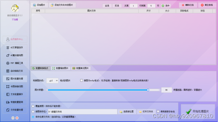
Task: Click the 状态 column header
Action: point(203,11)
